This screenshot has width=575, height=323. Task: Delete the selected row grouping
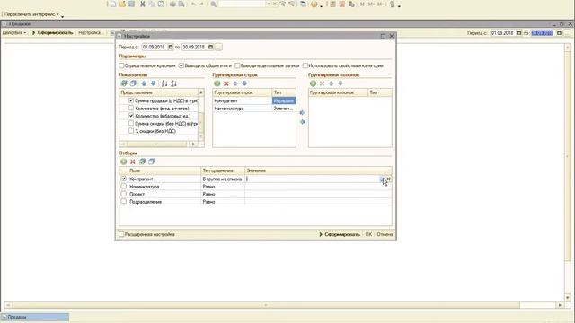(x=226, y=83)
